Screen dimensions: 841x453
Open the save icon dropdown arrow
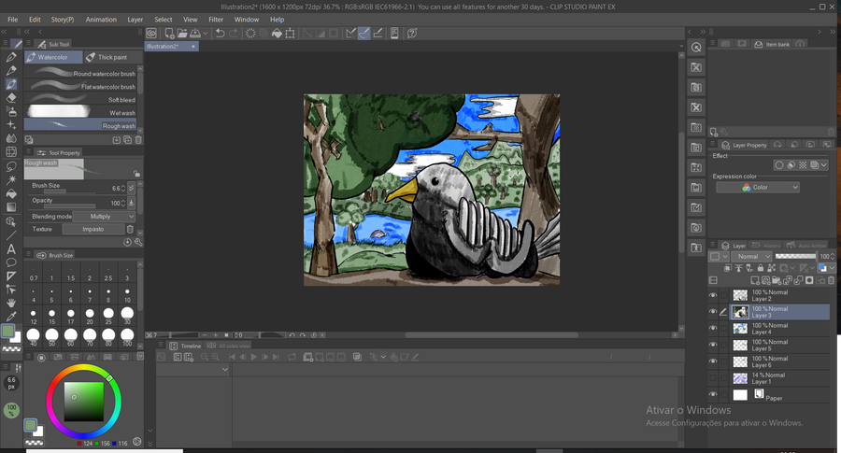pyautogui.click(x=206, y=34)
